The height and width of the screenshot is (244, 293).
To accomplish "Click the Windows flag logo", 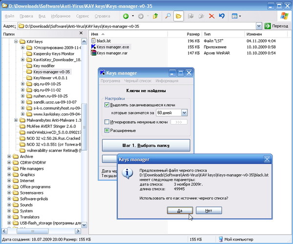I will [x=284, y=16].
